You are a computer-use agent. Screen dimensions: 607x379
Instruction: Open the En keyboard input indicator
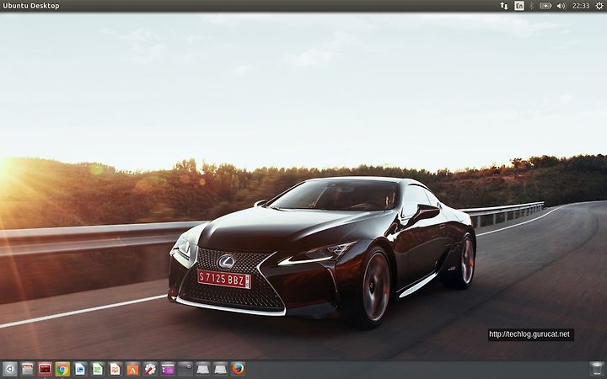coord(519,6)
